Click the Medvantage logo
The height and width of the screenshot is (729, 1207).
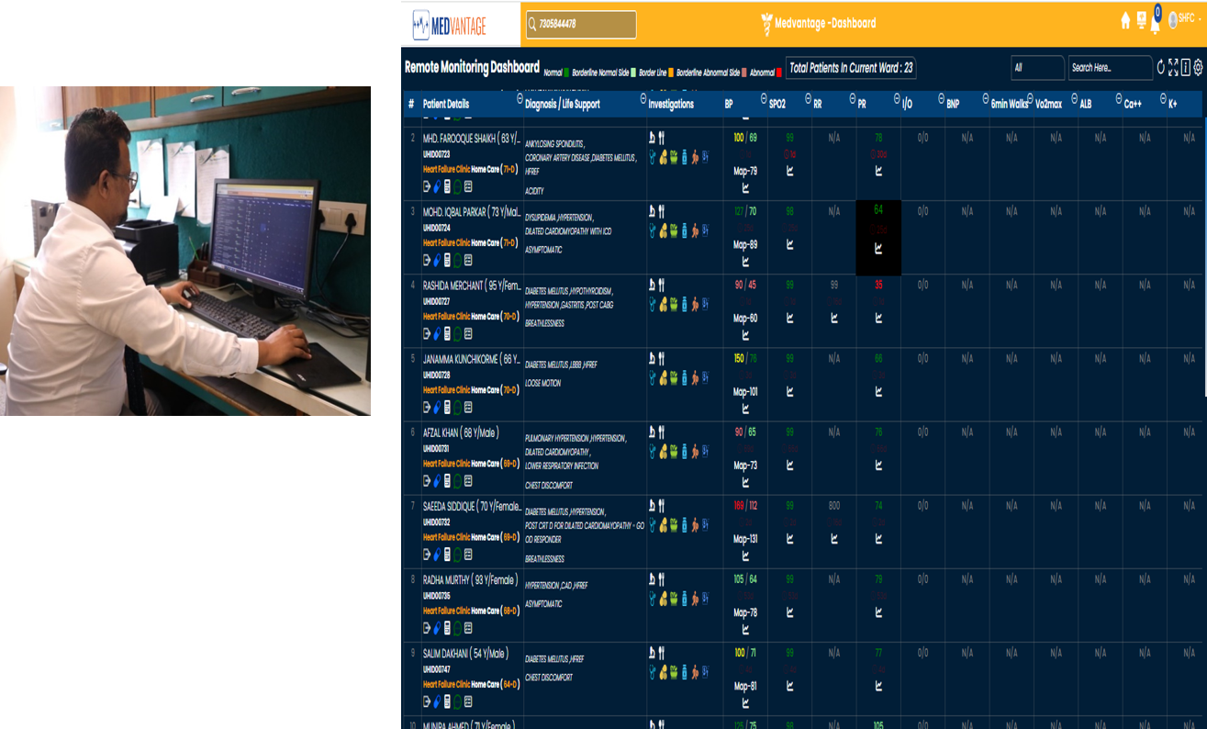coord(449,24)
